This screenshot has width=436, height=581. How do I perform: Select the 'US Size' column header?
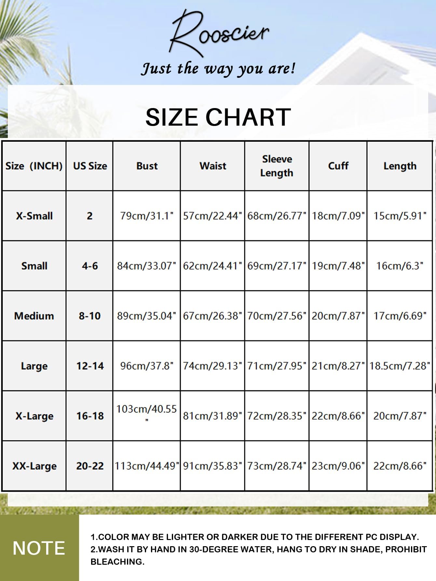click(x=90, y=166)
